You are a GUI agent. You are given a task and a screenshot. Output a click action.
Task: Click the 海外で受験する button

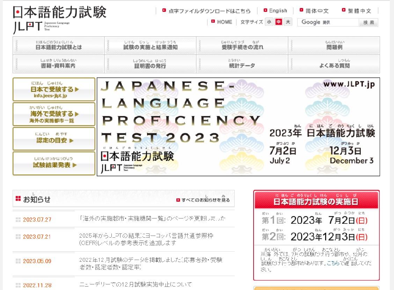54,114
